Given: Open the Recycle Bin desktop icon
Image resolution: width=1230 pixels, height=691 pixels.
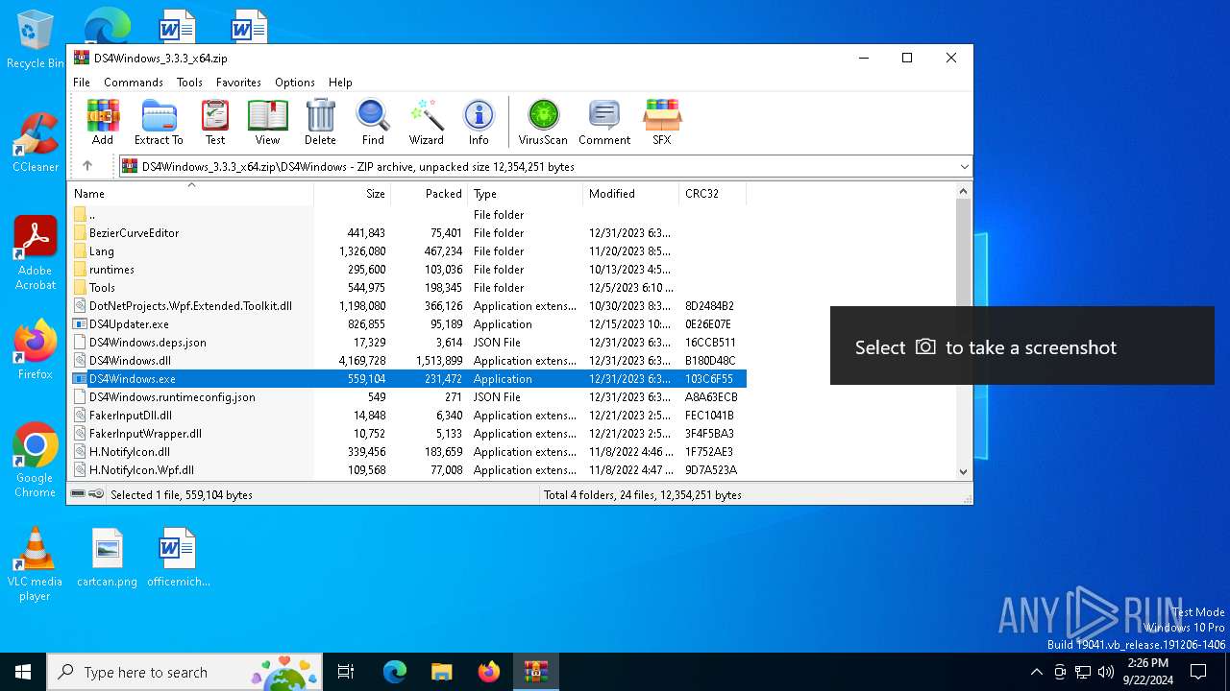Looking at the screenshot, I should click(36, 39).
